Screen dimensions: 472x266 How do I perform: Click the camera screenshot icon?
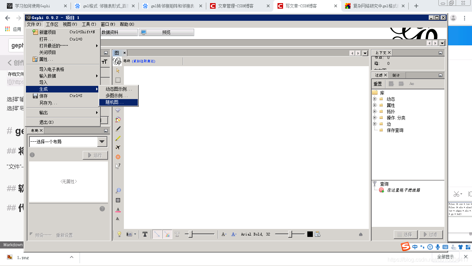pos(129,234)
